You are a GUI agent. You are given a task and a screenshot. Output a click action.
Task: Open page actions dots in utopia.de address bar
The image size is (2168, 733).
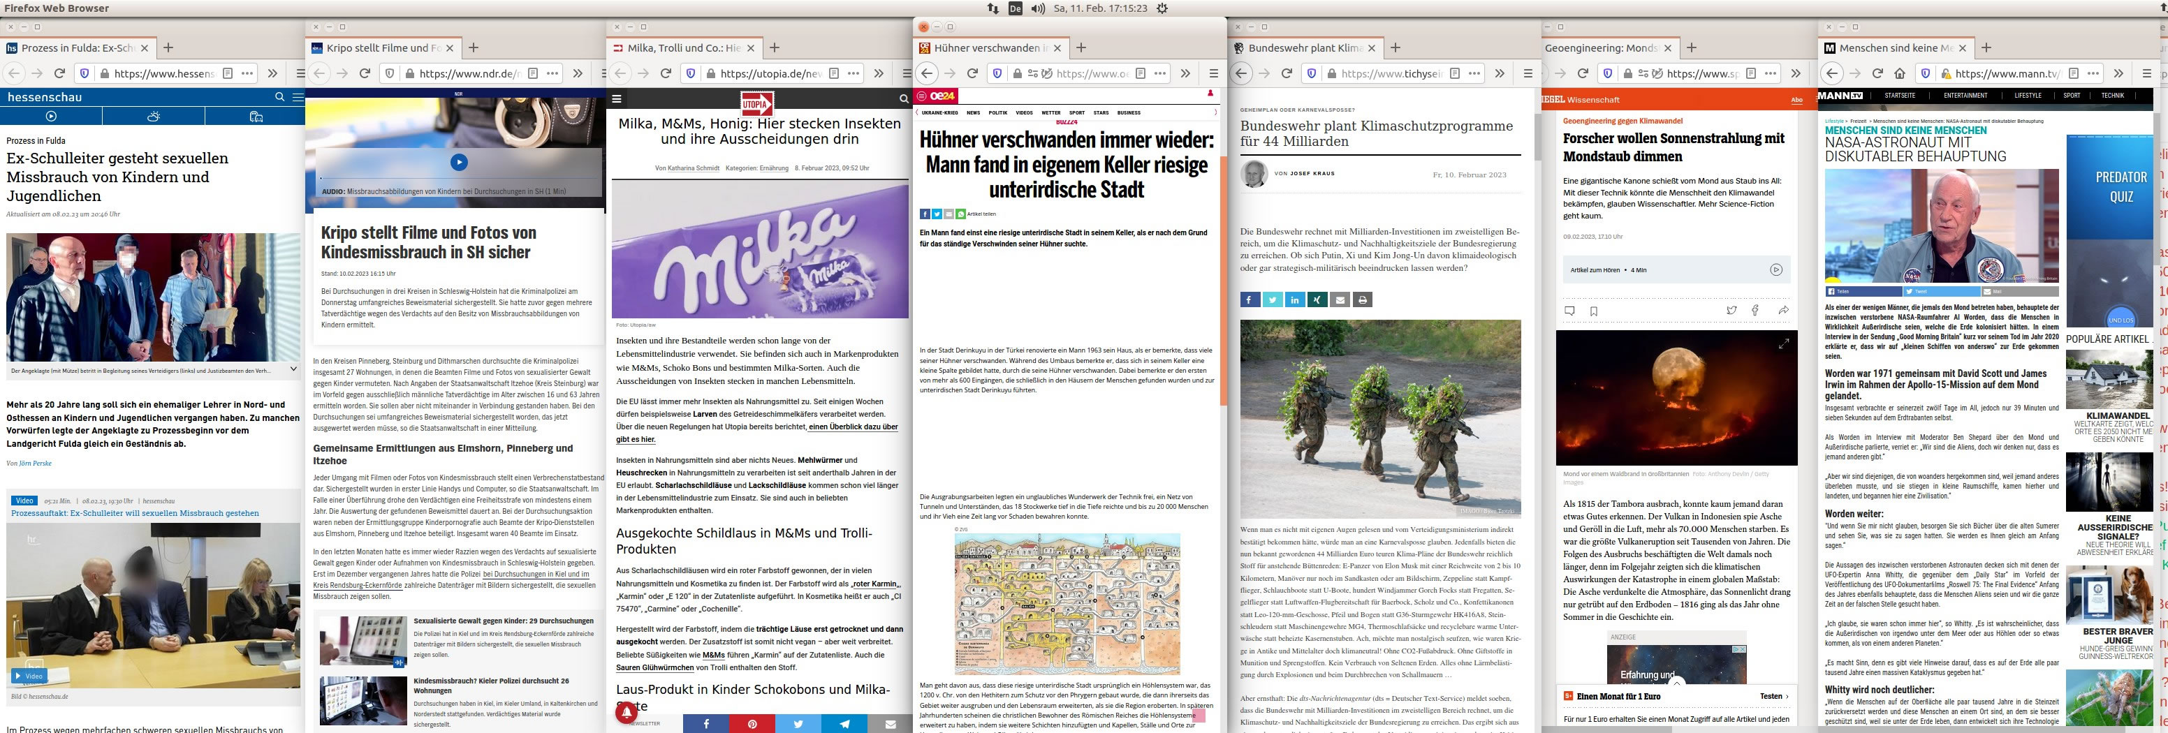click(854, 73)
